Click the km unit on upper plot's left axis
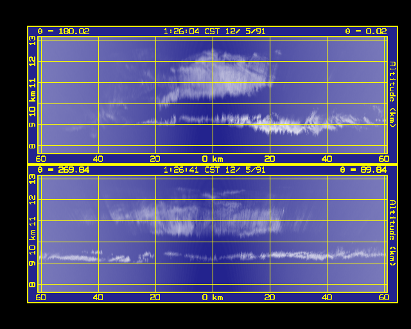The image size is (411, 329). coord(32,96)
